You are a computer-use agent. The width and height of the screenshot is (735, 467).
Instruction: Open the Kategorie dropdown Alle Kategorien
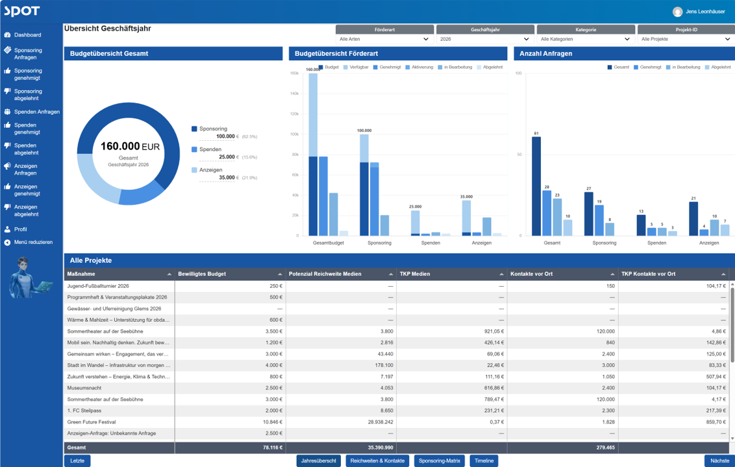point(586,40)
